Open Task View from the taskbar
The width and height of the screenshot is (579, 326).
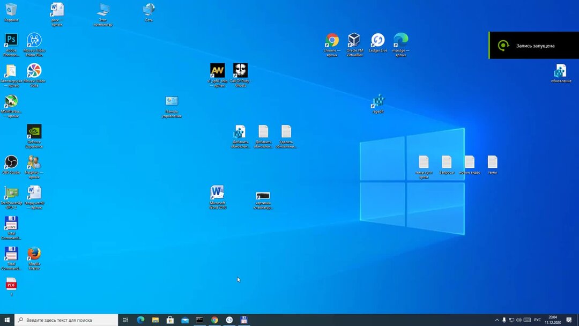(125, 320)
